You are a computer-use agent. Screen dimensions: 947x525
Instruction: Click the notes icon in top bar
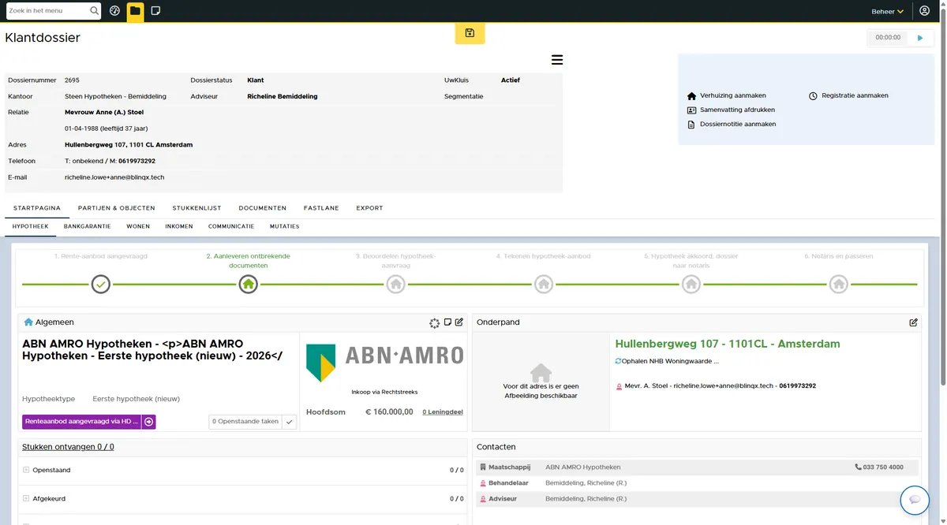155,11
